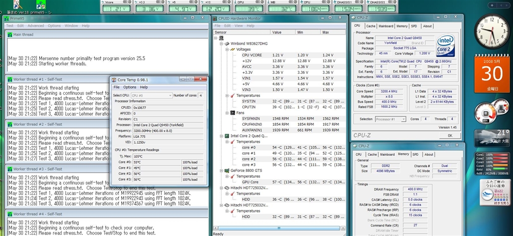
Task: Click the Core Temp title bar icon
Action: point(113,80)
